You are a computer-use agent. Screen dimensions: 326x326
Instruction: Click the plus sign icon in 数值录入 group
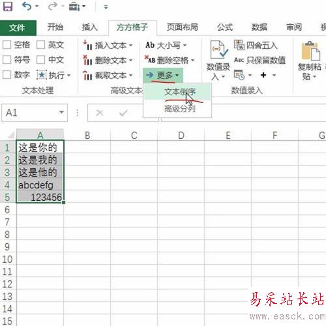click(263, 75)
